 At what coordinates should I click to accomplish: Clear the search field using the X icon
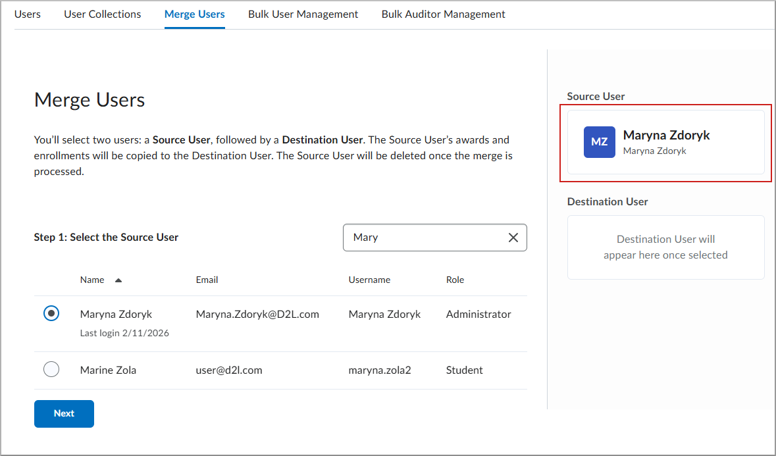[513, 238]
